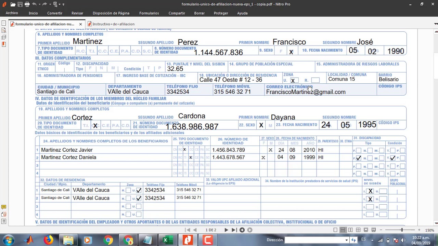Switch to continuous page view
Screen dimensions: 438x246
click(343, 230)
